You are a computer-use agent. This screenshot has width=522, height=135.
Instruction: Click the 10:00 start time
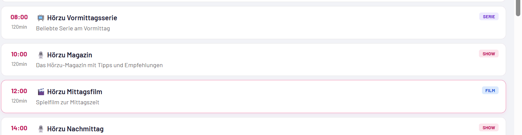[x=19, y=54]
